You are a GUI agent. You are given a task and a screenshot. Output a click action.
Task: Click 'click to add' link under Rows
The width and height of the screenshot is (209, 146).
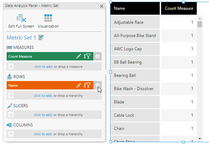43,96
